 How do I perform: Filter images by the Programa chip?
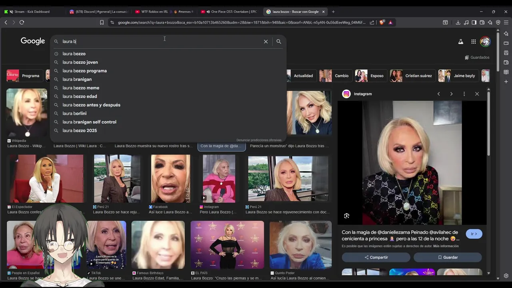pos(25,76)
